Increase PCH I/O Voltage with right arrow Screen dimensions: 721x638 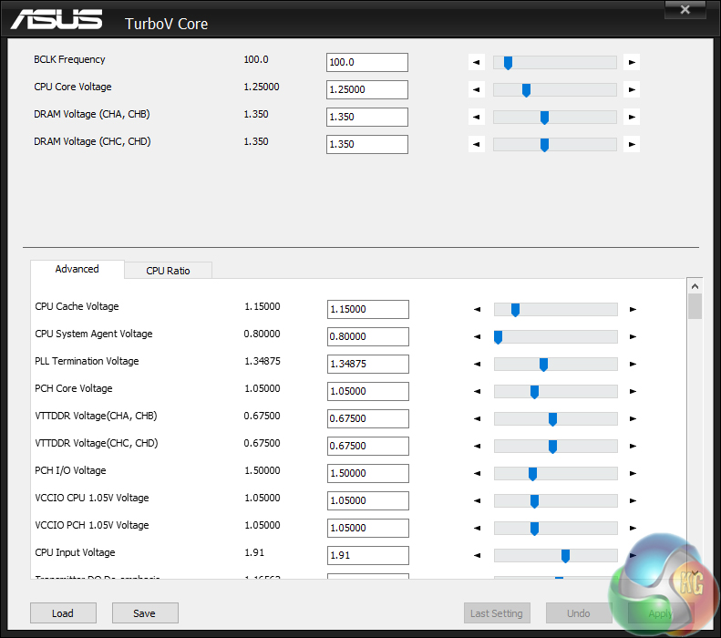633,474
